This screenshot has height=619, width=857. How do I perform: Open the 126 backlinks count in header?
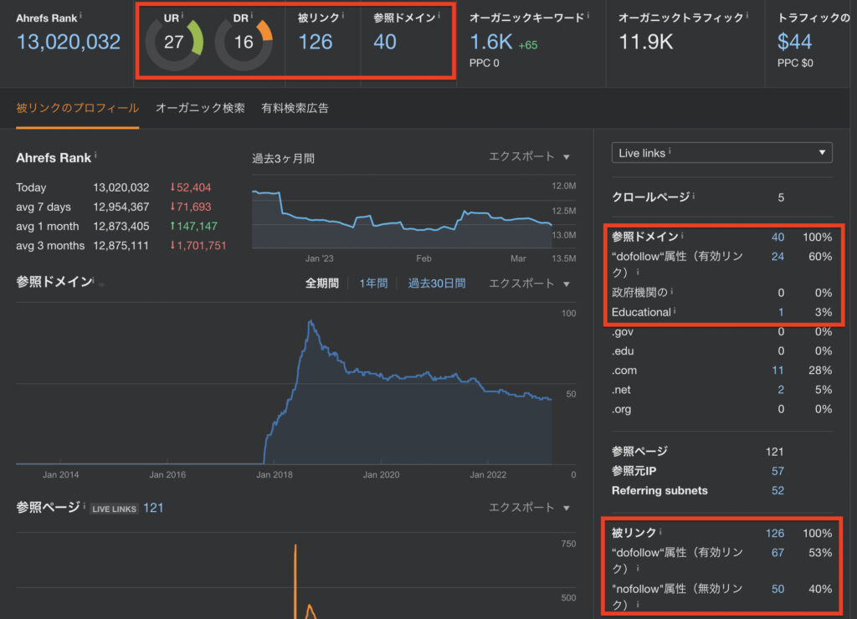[x=315, y=42]
